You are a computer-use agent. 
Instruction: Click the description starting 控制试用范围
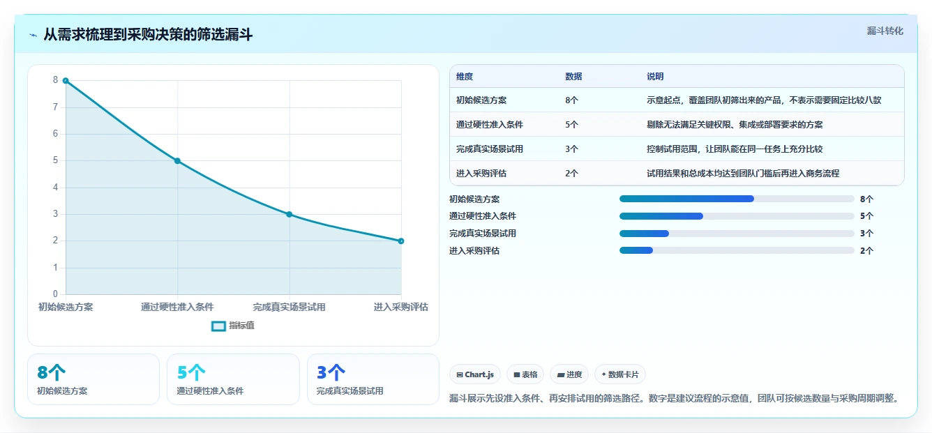[x=735, y=149]
